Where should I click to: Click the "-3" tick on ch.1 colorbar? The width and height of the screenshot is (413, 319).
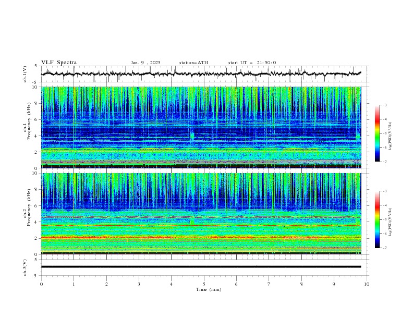[x=384, y=105]
